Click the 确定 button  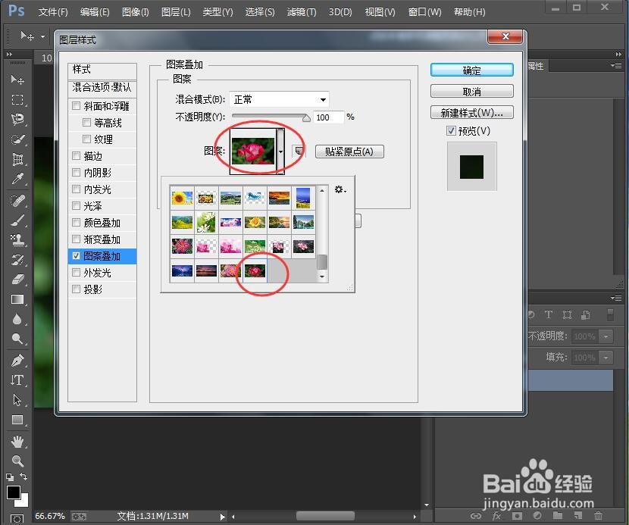coord(471,70)
